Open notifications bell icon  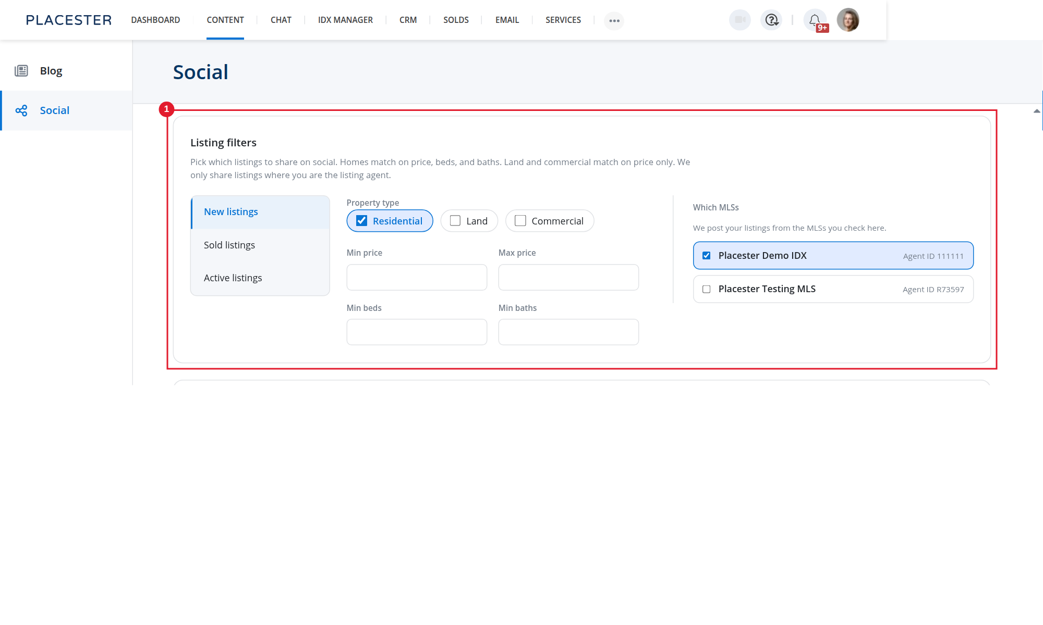point(815,20)
